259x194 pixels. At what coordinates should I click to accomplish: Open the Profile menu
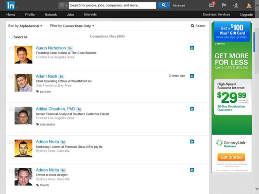(30, 15)
